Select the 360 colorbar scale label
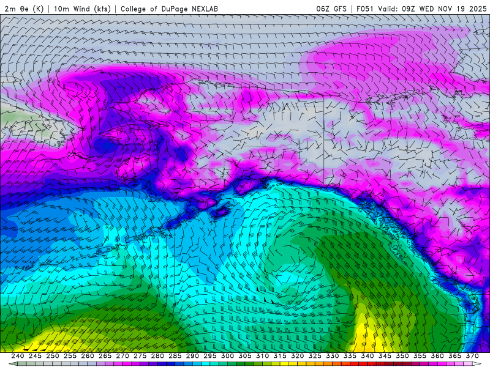This screenshot has width=490, height=367. pyautogui.click(x=437, y=356)
